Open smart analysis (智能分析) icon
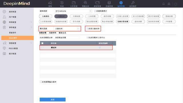Screen dimensions: 183x103 pyautogui.click(x=85, y=3)
